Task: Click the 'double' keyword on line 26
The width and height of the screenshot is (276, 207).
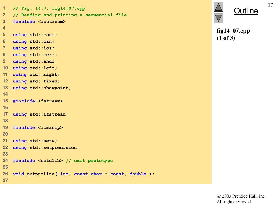Action: pyautogui.click(x=138, y=174)
